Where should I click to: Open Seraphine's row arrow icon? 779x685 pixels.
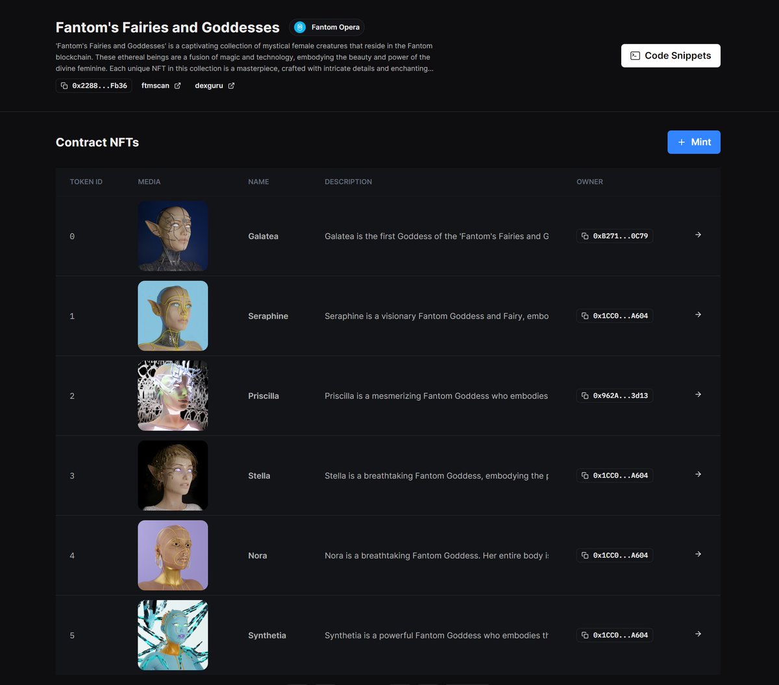point(698,315)
